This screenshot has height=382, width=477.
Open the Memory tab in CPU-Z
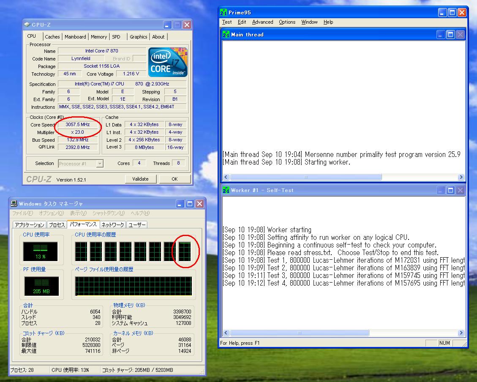click(x=99, y=36)
